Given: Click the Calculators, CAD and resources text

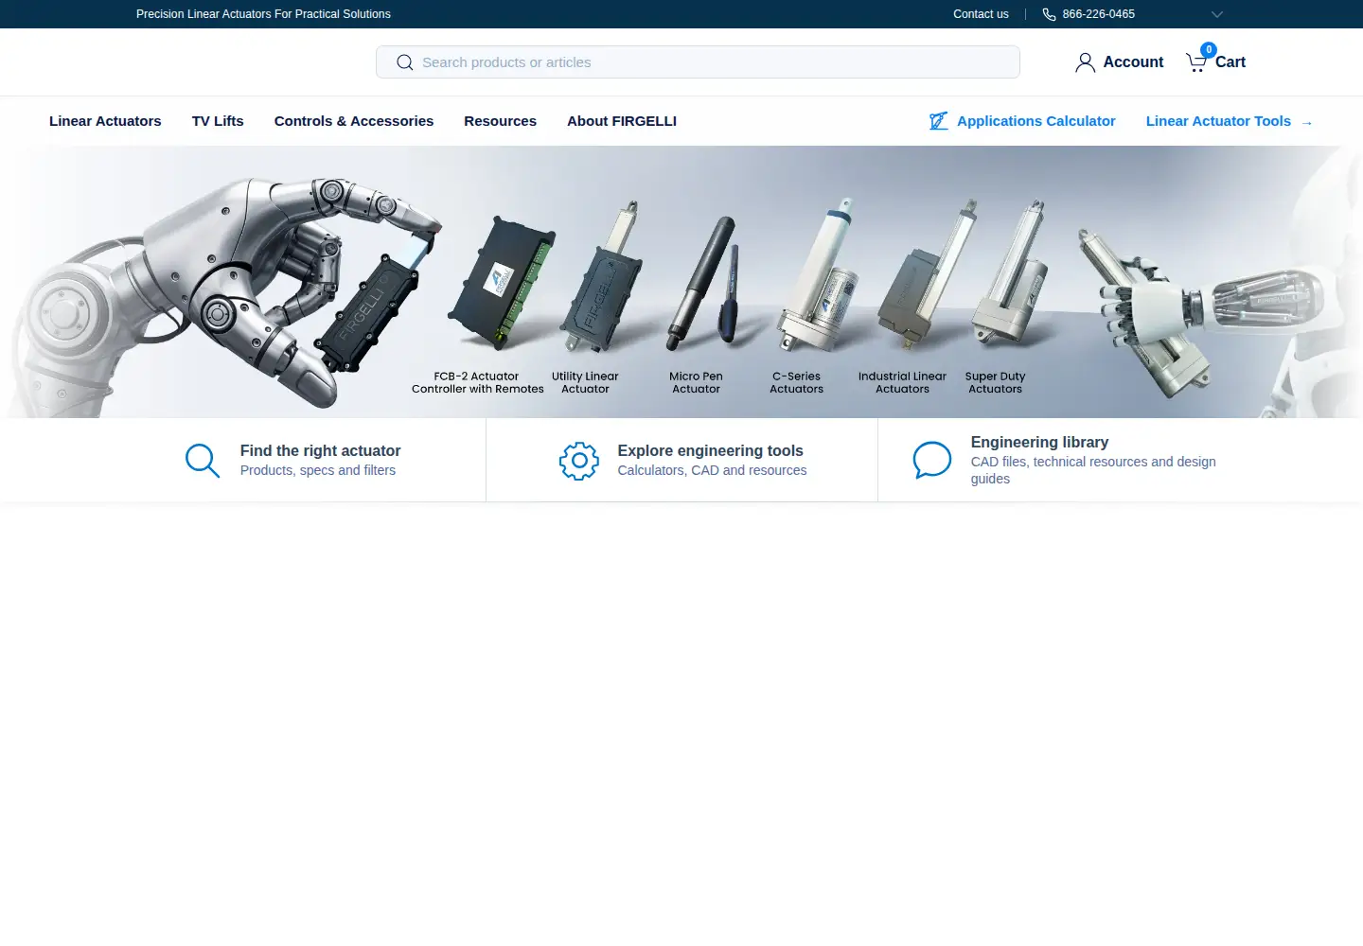Looking at the screenshot, I should (x=712, y=470).
